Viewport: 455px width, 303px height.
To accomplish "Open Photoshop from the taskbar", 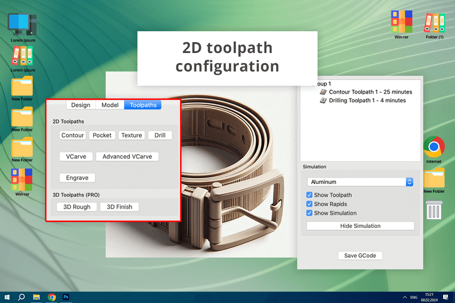I will click(x=66, y=297).
